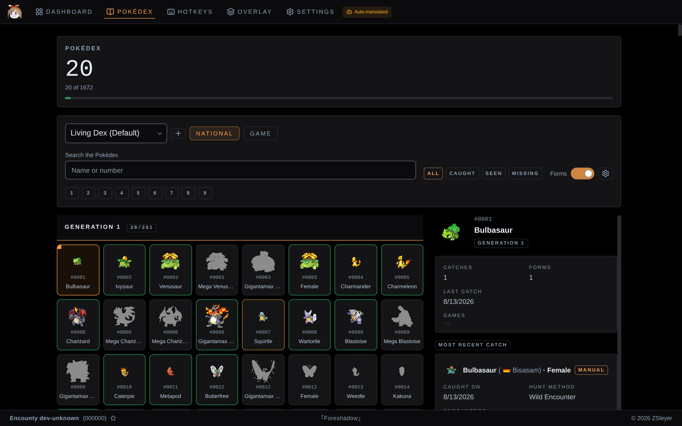Filter by Caught Pokémon
This screenshot has width=682, height=426.
point(462,173)
